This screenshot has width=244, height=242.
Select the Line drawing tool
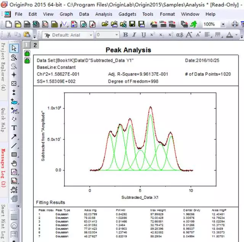click(14, 145)
